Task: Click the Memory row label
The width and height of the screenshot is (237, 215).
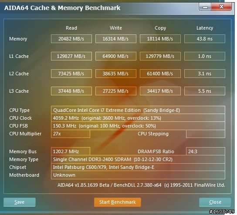Action: tap(18, 39)
